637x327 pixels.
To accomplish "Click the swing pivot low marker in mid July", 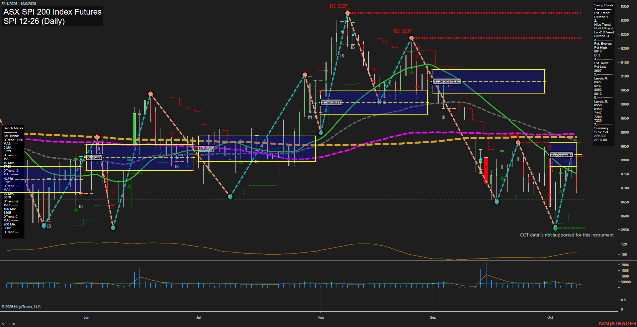I will [x=230, y=197].
